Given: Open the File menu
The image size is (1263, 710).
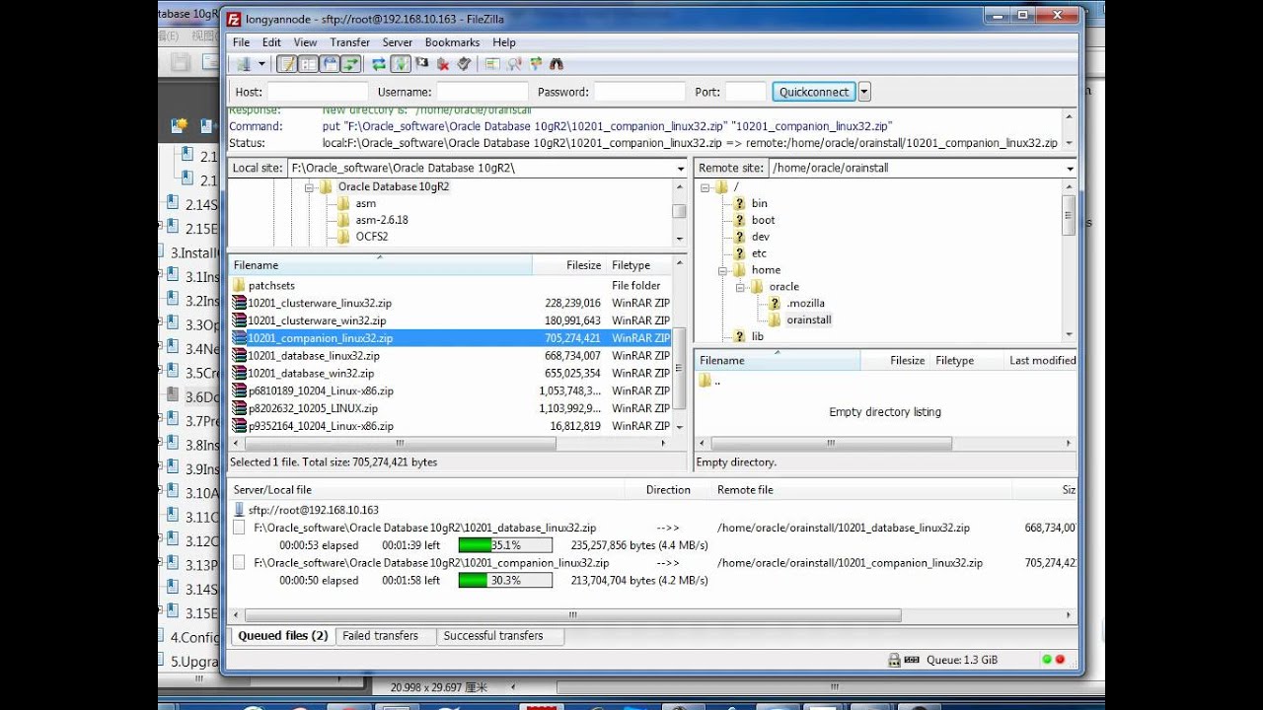Looking at the screenshot, I should click(242, 42).
